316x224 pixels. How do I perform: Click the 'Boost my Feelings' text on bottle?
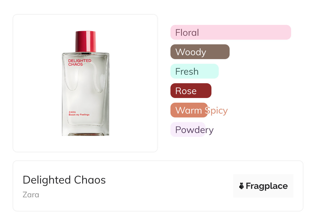[79, 115]
